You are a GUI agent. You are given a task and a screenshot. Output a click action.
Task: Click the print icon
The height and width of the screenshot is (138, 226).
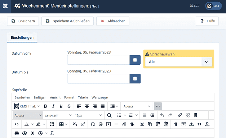(17, 133)
